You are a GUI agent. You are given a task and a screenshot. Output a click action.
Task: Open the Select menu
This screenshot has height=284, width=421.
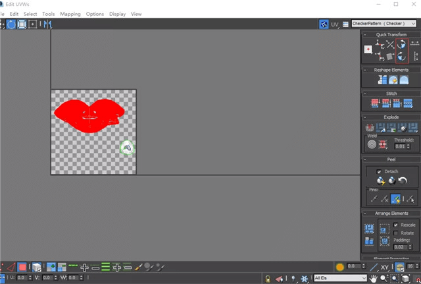[x=30, y=14]
